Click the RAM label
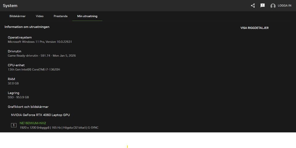 click(x=11, y=79)
